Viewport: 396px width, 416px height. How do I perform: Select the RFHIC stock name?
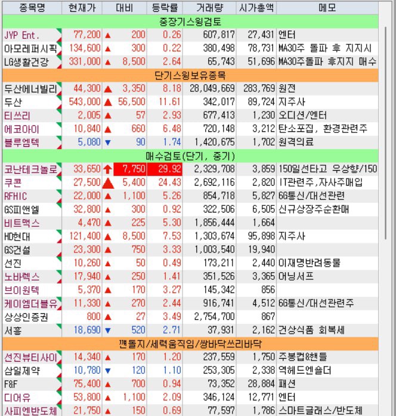[x=16, y=196]
